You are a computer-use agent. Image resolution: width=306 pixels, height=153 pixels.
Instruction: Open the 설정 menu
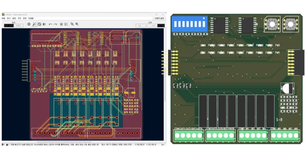coord(14,18)
